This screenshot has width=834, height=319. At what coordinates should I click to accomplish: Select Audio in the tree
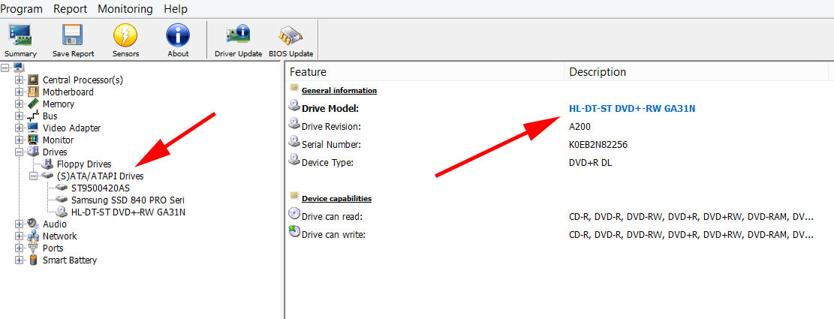(x=55, y=224)
